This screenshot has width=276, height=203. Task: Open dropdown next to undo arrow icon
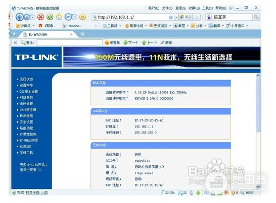pos(75,17)
